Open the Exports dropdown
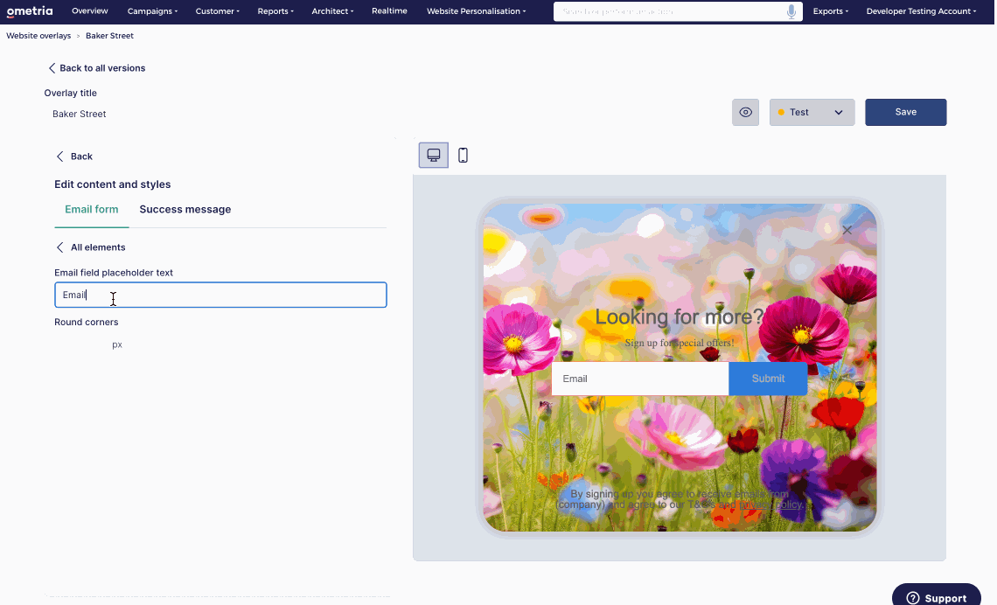 coord(831,11)
